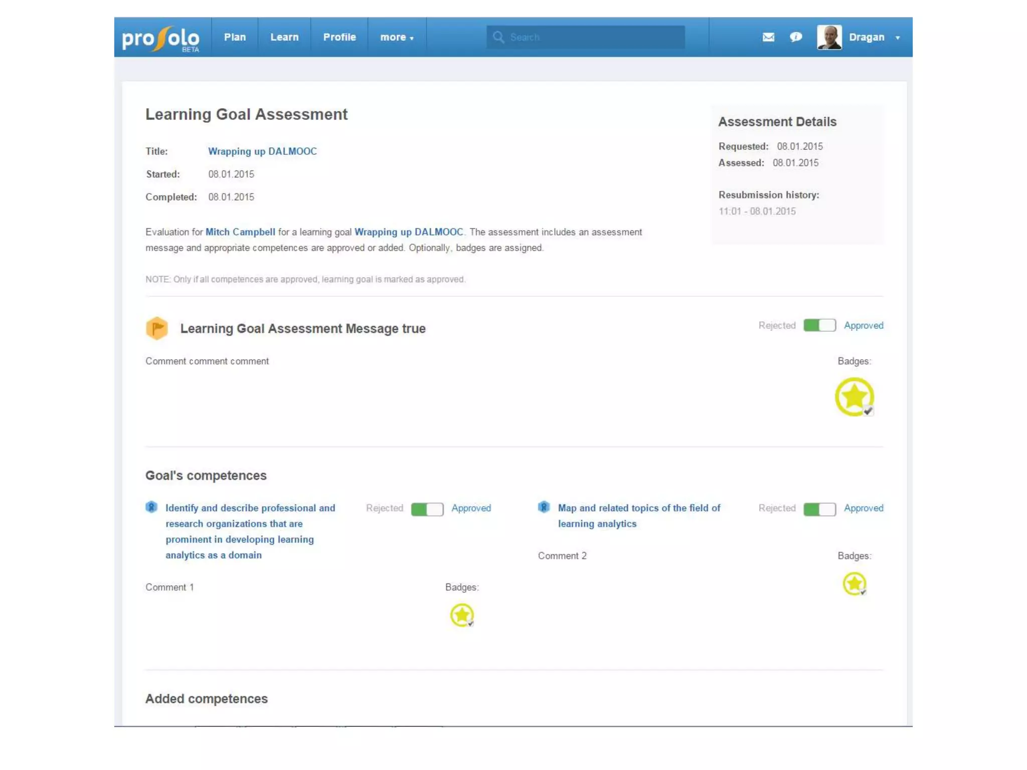
Task: Open the Wrapping up DALMOOC title link
Action: click(262, 151)
